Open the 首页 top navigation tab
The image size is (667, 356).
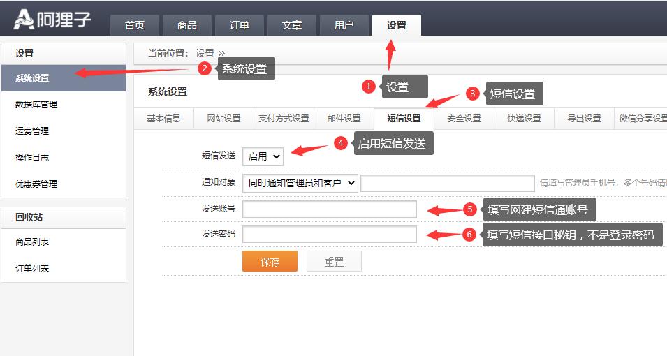coord(135,25)
